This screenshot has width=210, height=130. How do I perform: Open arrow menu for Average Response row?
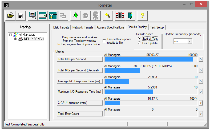201,81
